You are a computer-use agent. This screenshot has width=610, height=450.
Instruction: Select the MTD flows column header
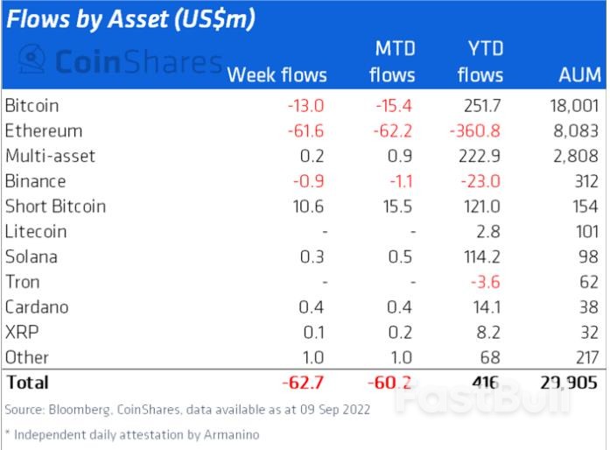point(392,62)
